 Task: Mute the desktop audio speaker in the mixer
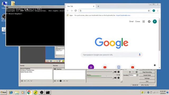click(x=115, y=72)
